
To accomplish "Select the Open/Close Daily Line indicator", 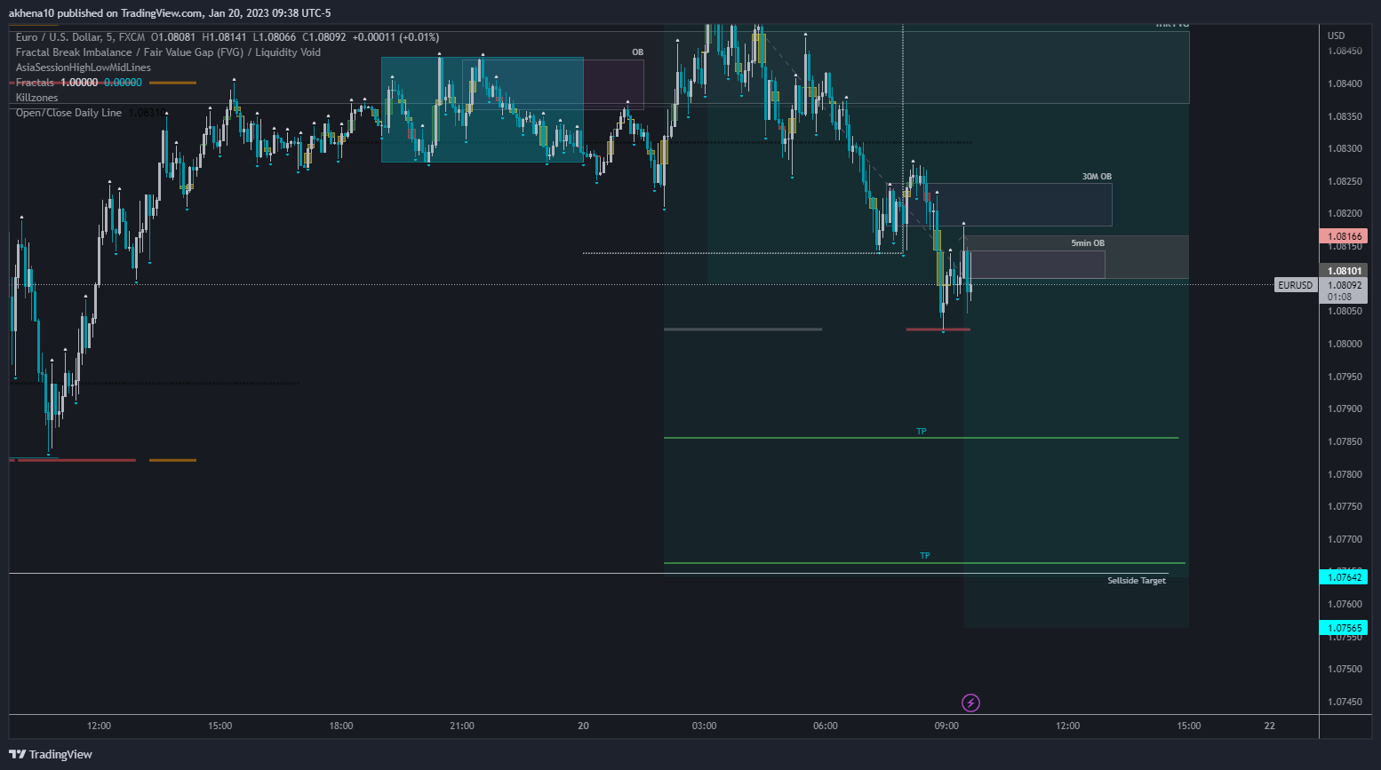I will click(x=68, y=113).
